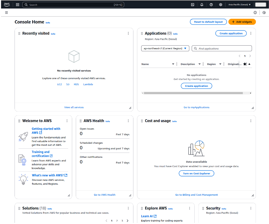Open the Security widget options menu
The image size is (269, 224).
click(x=251, y=208)
